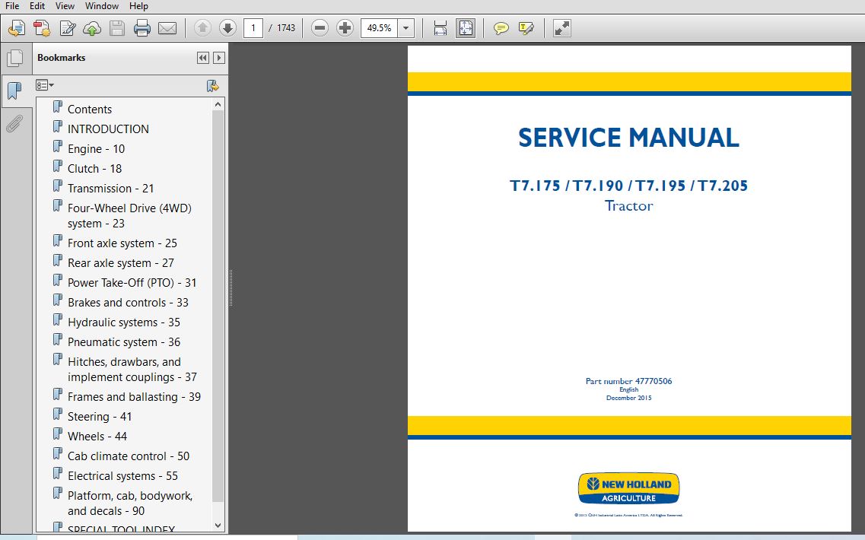865x540 pixels.
Task: Open the Window menu
Action: point(101,6)
